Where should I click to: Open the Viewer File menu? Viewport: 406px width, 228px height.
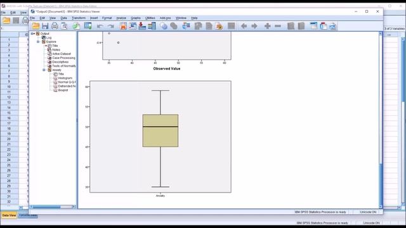coord(32,18)
